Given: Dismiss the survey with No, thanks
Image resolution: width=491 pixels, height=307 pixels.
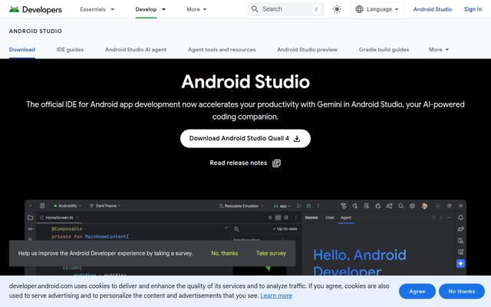Looking at the screenshot, I should [225, 253].
